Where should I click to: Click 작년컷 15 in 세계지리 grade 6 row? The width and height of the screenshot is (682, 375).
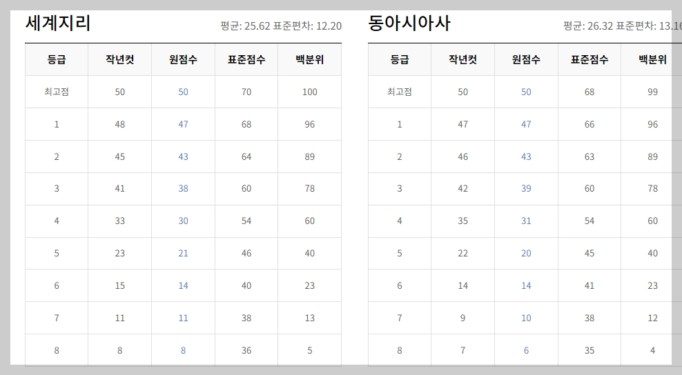pos(119,286)
